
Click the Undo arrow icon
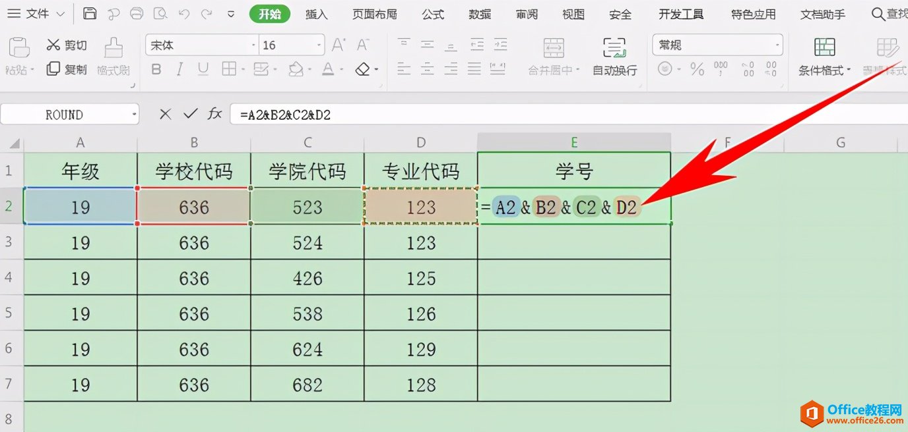coord(184,14)
